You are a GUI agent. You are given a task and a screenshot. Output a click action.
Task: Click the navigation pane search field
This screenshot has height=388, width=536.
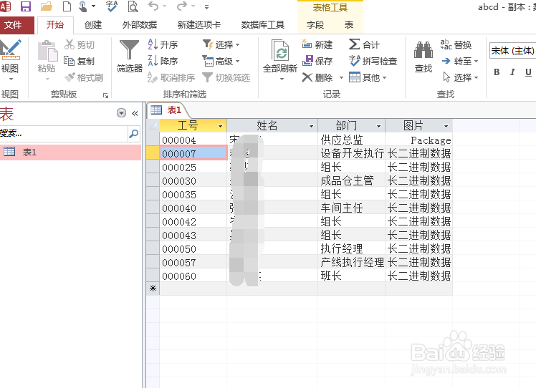point(64,134)
